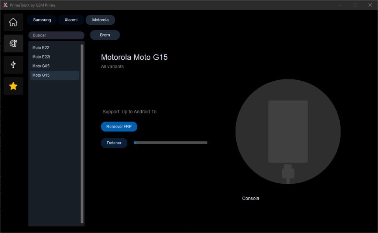Image resolution: width=378 pixels, height=233 pixels.
Task: Select the USB connection sidebar icon
Action: [13, 65]
